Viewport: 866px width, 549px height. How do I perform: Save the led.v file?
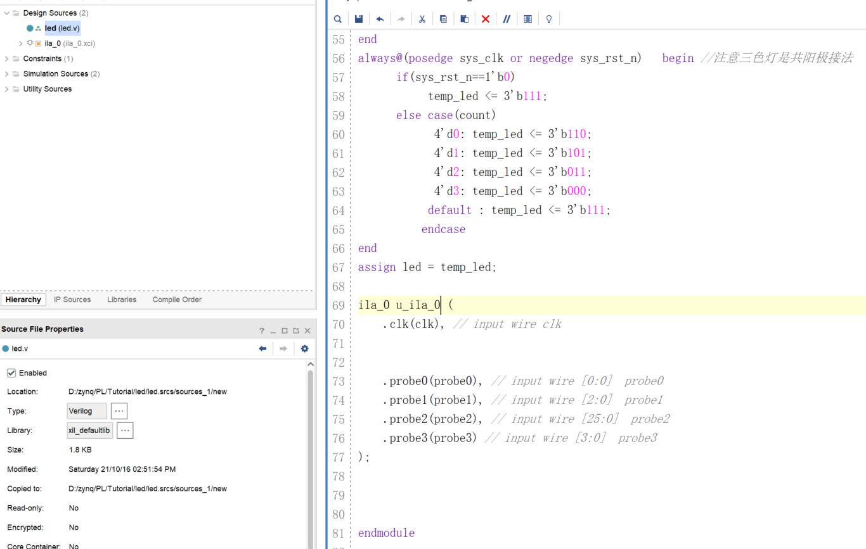click(x=358, y=18)
